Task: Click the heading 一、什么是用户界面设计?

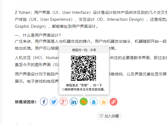Action: tap(38, 35)
